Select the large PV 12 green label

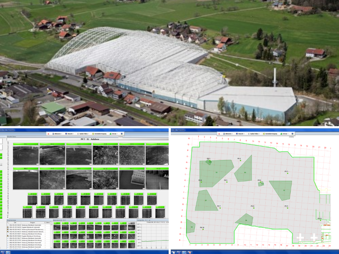tap(157, 168)
